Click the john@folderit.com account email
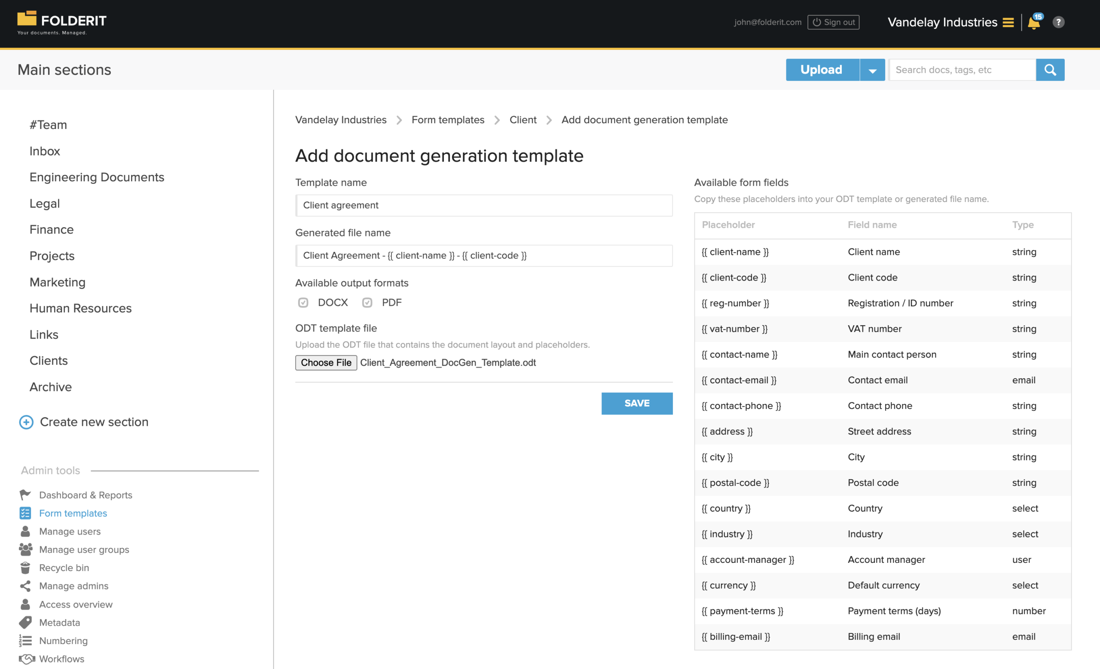Image resolution: width=1100 pixels, height=669 pixels. tap(767, 22)
